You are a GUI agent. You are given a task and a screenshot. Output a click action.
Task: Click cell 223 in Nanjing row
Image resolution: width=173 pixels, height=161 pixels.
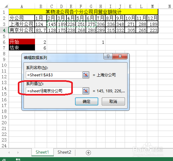tap(153, 30)
